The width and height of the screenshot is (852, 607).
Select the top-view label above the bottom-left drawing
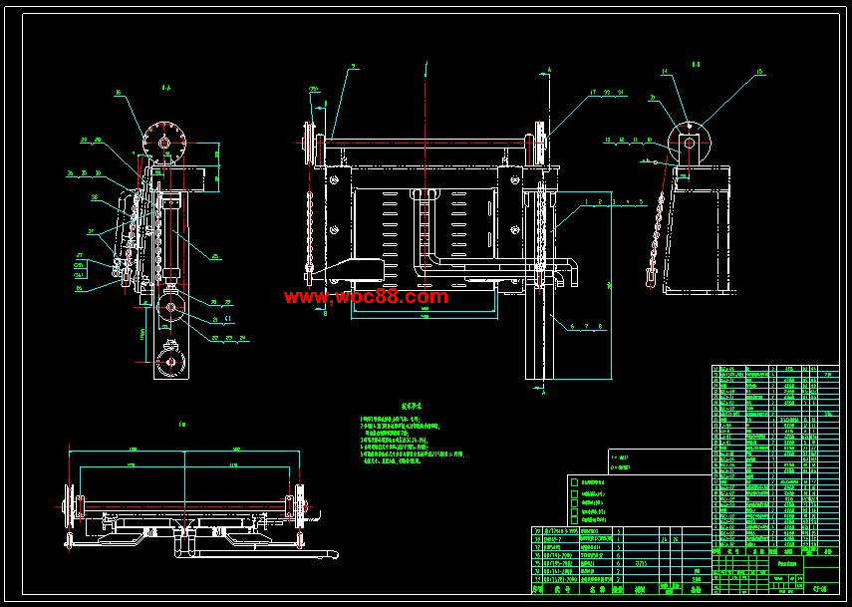[x=181, y=424]
